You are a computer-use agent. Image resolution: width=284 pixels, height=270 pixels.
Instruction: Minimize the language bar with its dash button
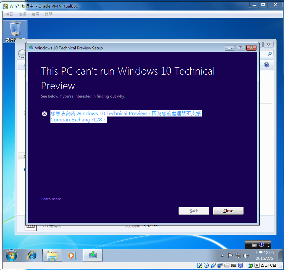click(268, 243)
